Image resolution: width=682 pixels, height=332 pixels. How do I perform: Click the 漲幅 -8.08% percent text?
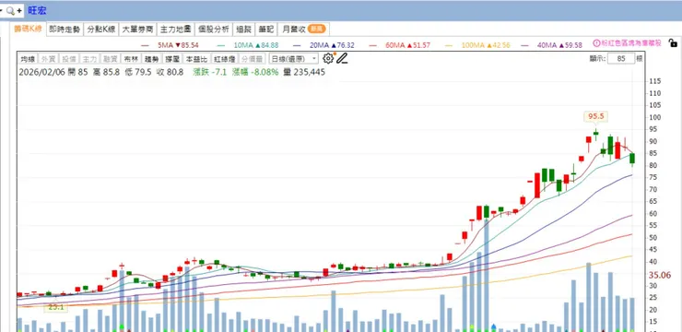tap(255, 72)
